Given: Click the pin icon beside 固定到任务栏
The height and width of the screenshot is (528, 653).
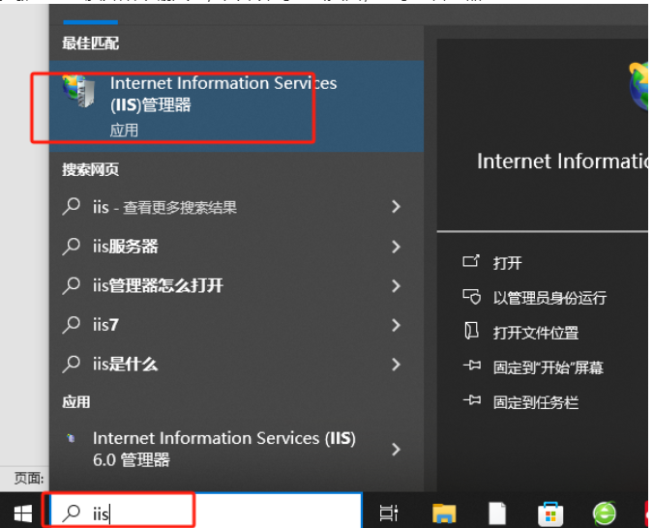Looking at the screenshot, I should click(472, 400).
